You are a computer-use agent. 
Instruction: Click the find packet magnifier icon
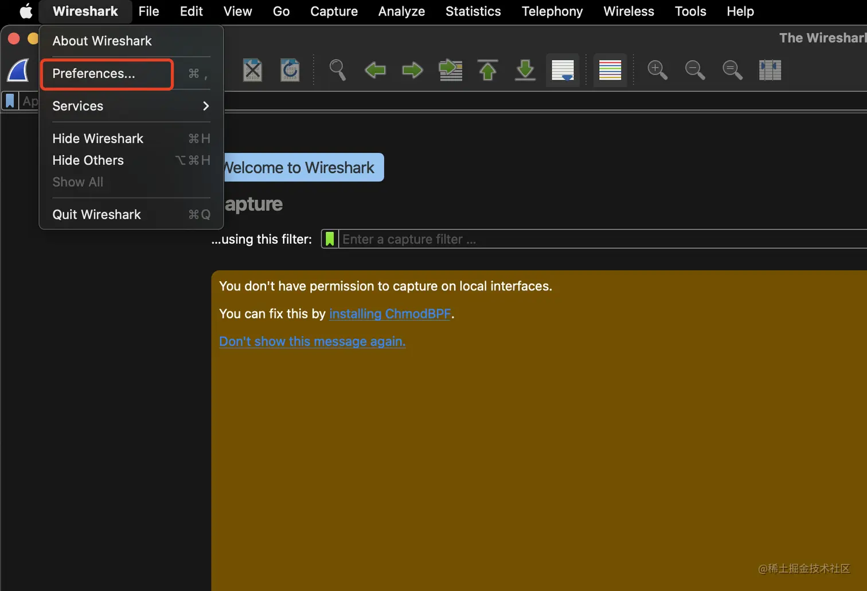point(337,70)
